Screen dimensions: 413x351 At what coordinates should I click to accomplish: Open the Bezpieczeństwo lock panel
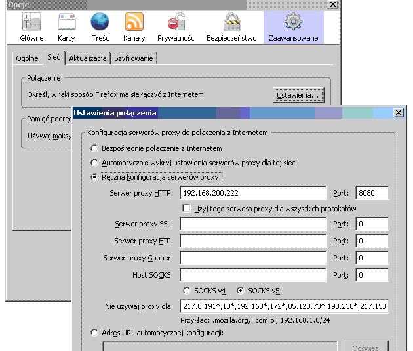pyautogui.click(x=230, y=28)
